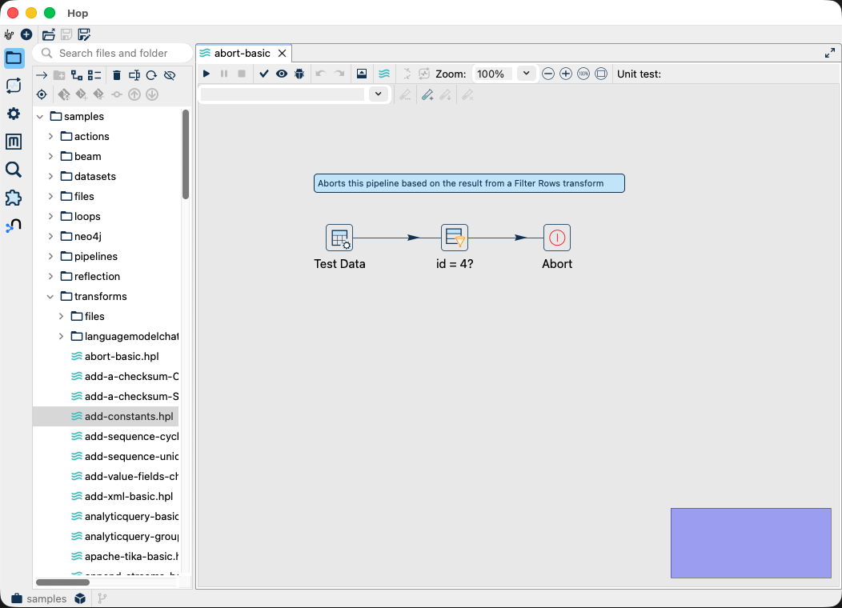Open the Metadata perspective in the sidebar
Screen dimensions: 842x608
13,141
